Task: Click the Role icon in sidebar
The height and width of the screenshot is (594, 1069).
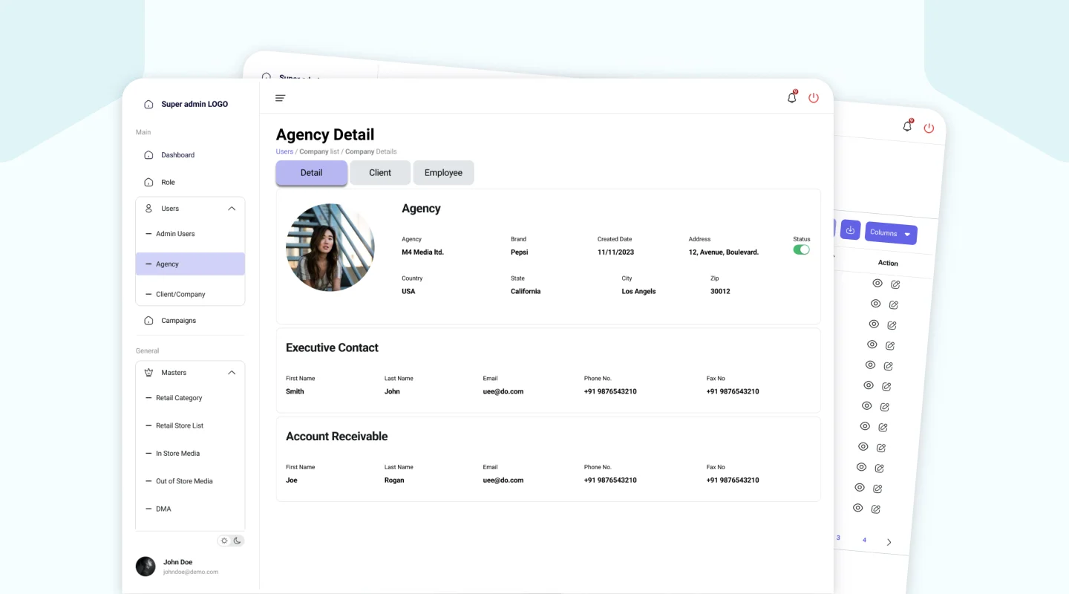Action: click(x=148, y=183)
